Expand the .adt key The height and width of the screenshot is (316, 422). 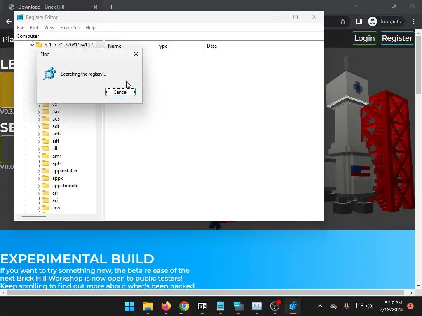pyautogui.click(x=39, y=126)
